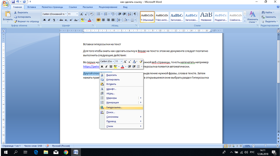Click the vertical scrollbar

click(278, 62)
